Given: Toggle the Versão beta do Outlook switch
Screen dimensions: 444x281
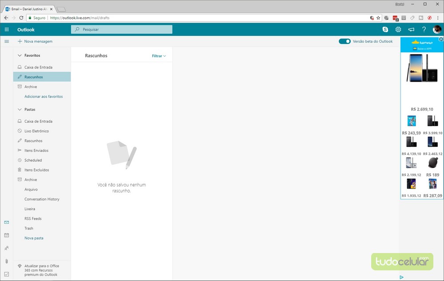Looking at the screenshot, I should tap(345, 41).
